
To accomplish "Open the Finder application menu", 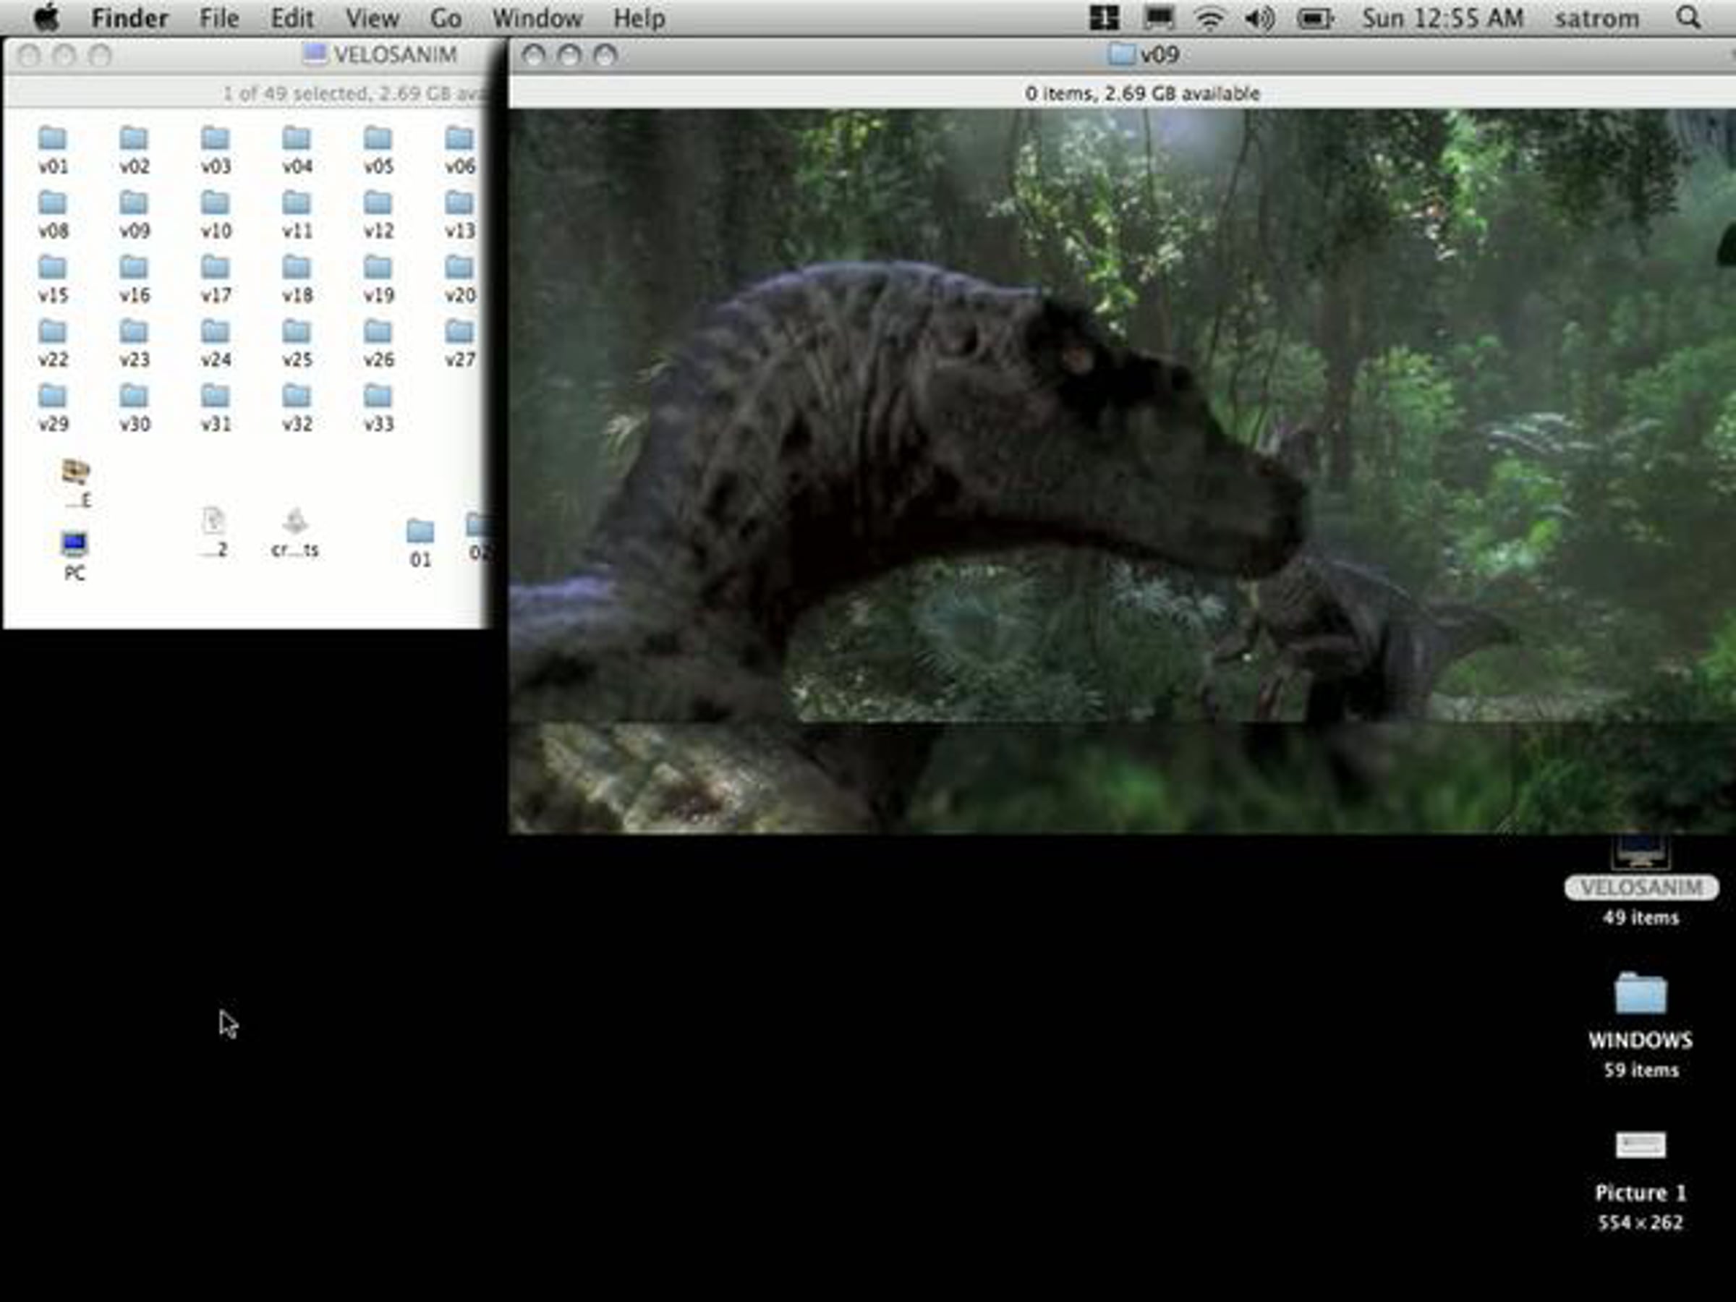I will 129,18.
